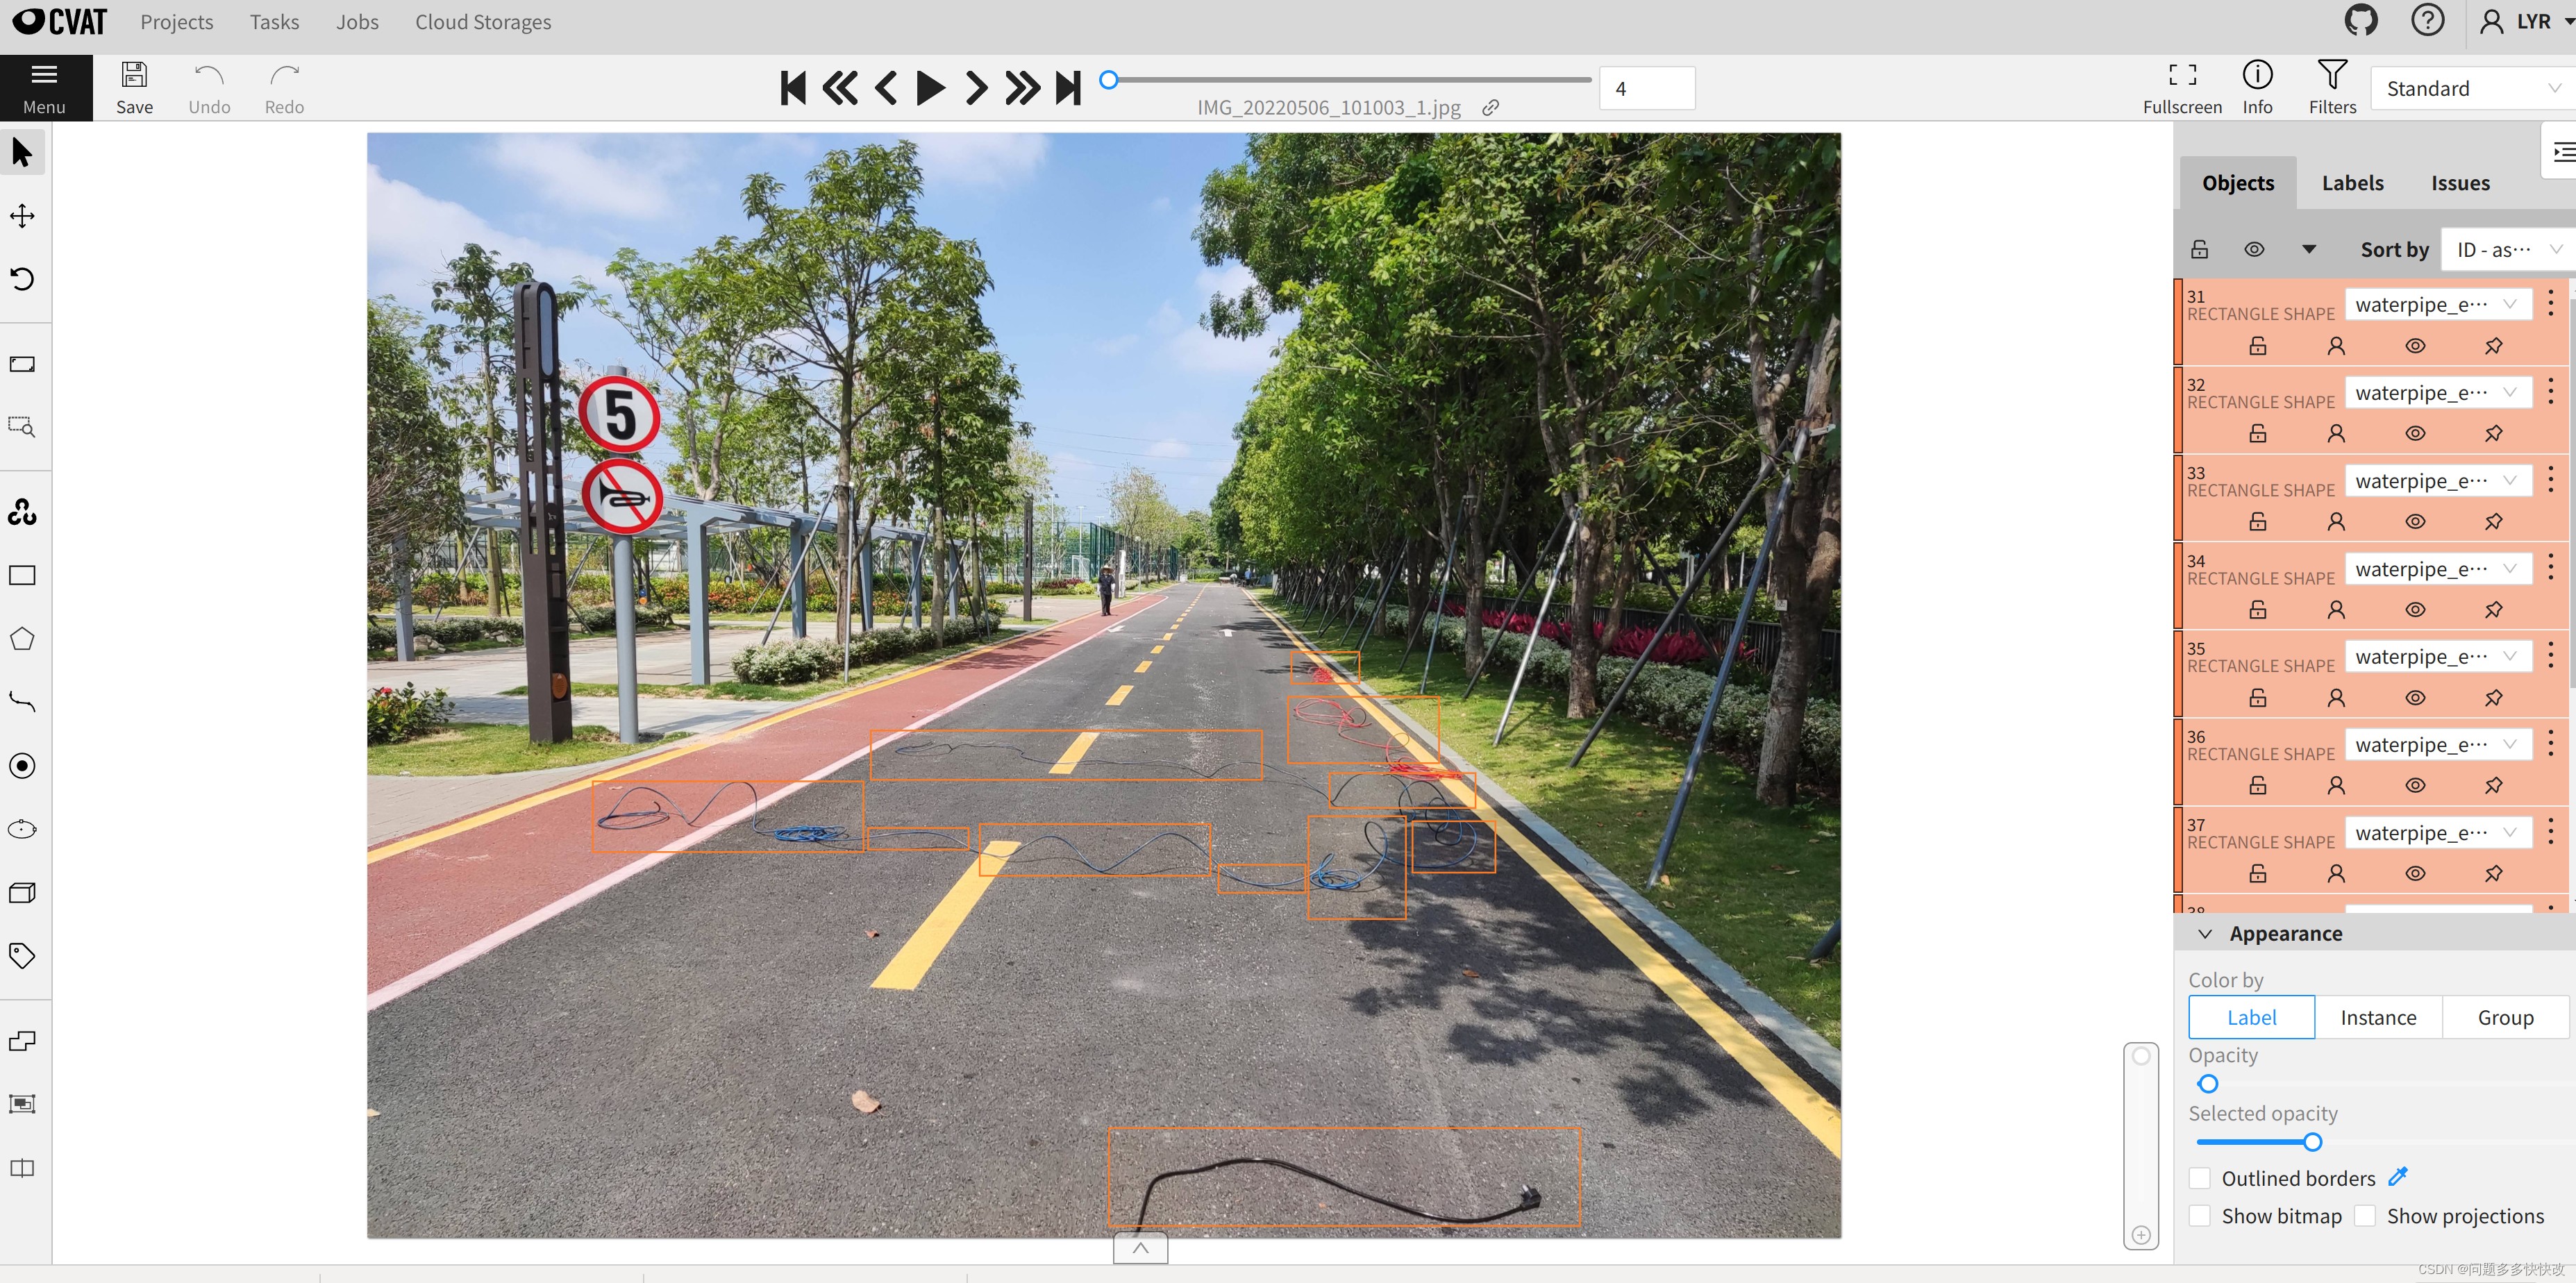Pin object 33 with pin icon
The height and width of the screenshot is (1283, 2576).
2493,522
